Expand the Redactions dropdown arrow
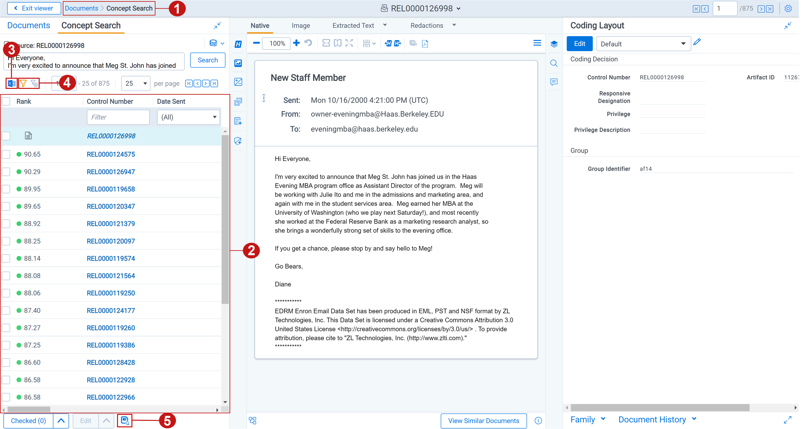Image resolution: width=801 pixels, height=429 pixels. tap(454, 25)
